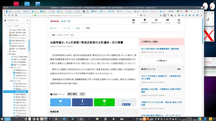Close the active dmenu news tab

pos(191,11)
